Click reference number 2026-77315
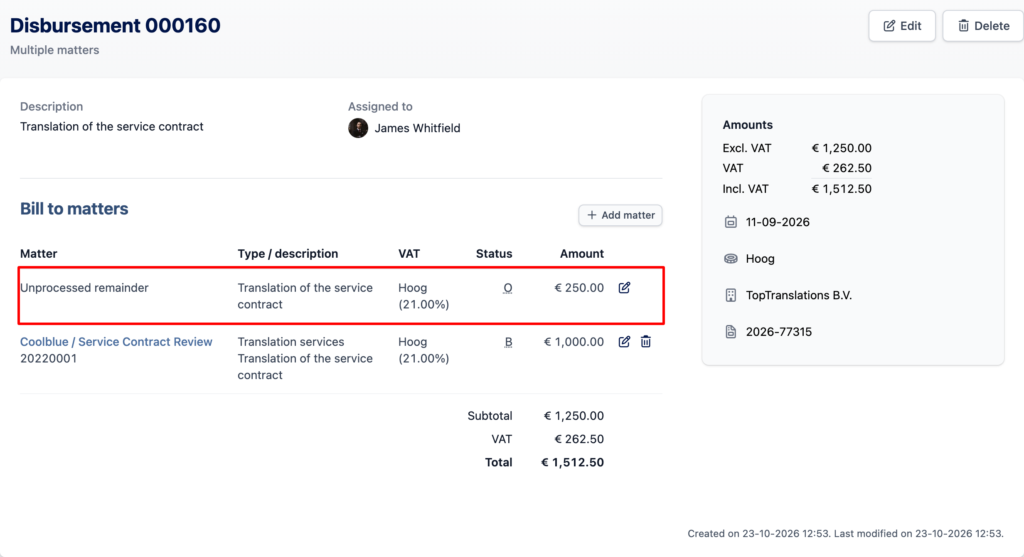Viewport: 1024px width, 557px height. pos(779,332)
